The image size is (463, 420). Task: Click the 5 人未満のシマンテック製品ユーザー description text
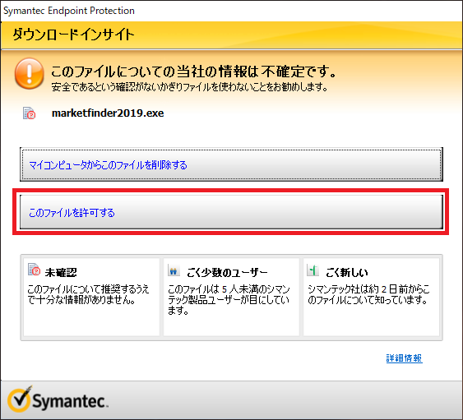pos(229,299)
